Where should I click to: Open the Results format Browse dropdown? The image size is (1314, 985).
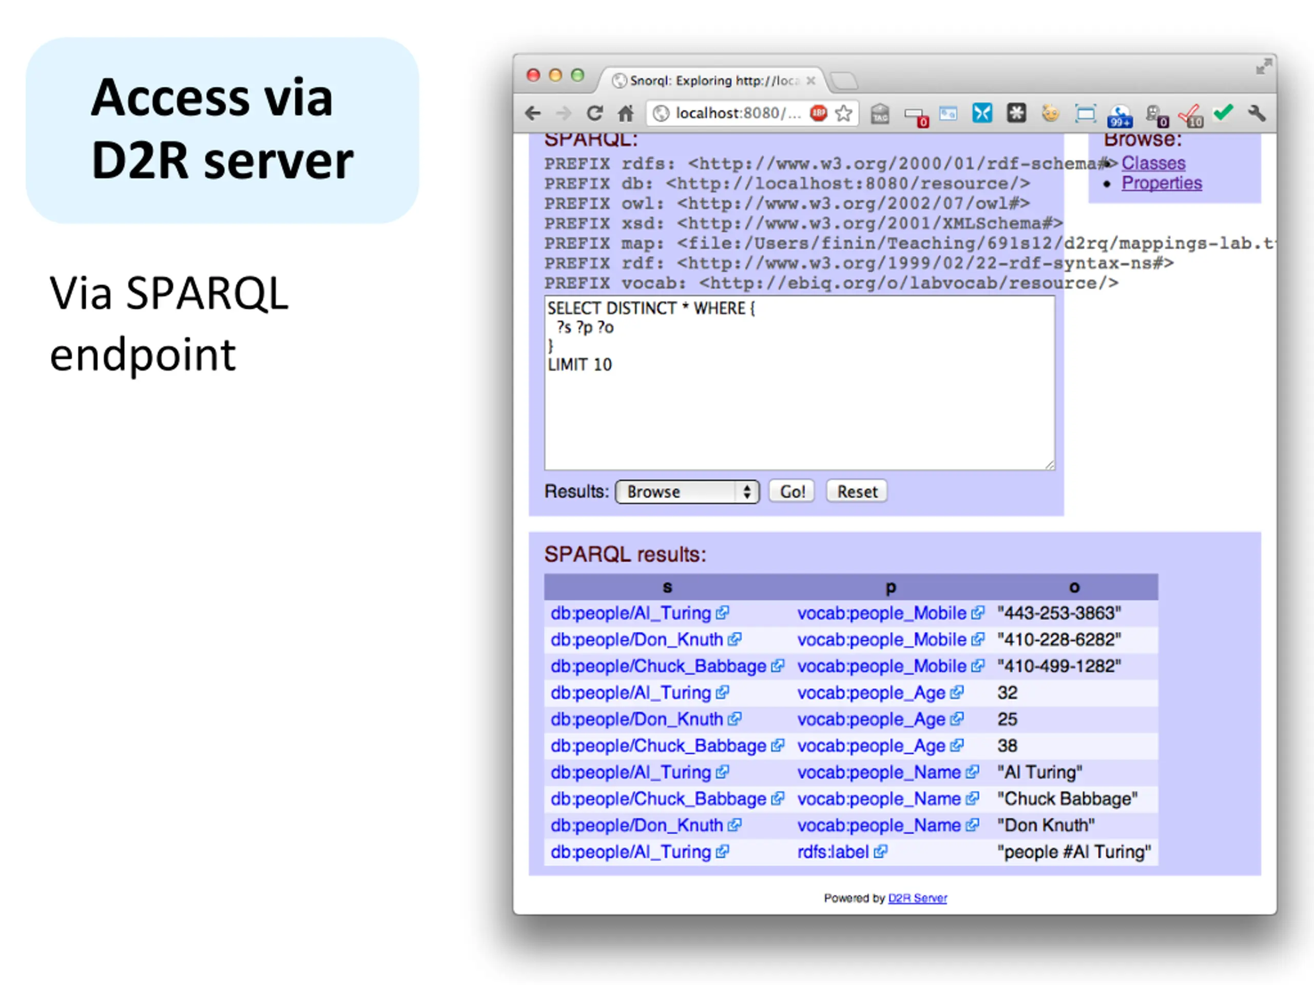687,491
